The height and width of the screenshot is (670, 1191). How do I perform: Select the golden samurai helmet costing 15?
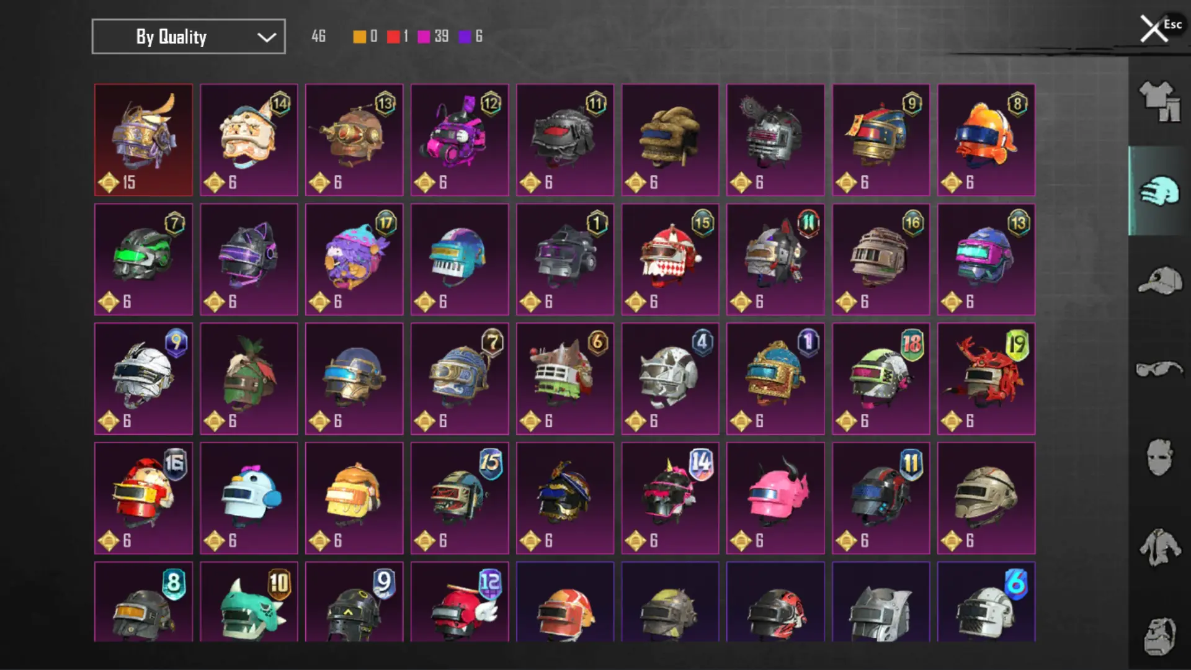point(143,140)
